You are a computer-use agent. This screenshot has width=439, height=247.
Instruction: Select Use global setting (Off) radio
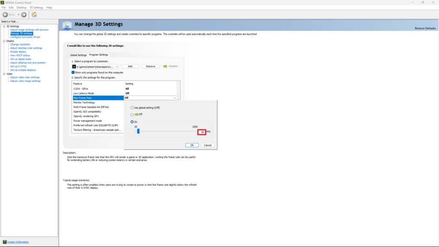coord(132,107)
